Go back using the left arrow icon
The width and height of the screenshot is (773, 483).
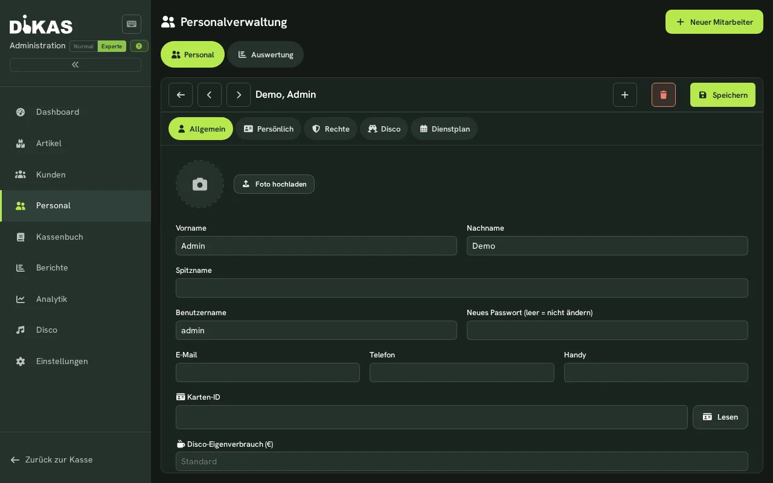181,95
